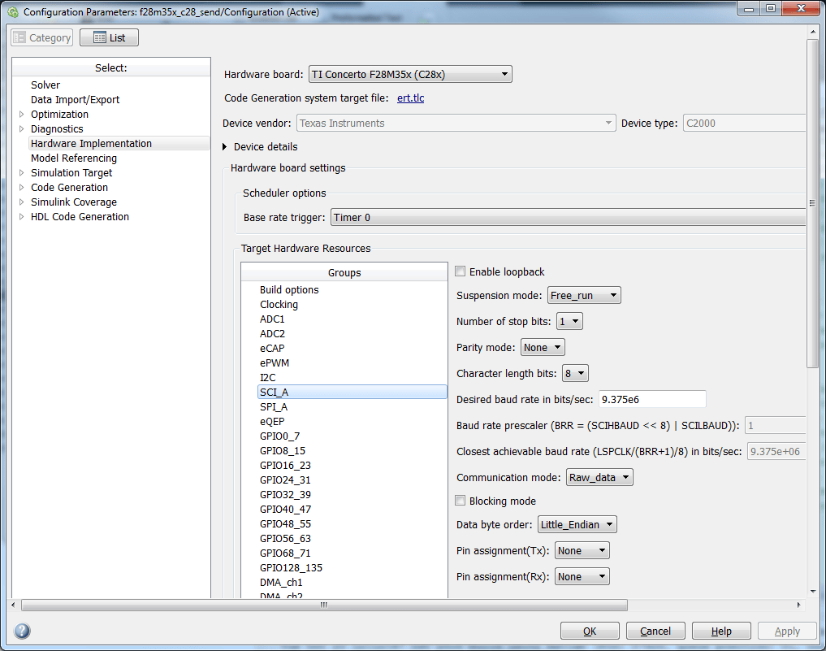Click the OK button
826x651 pixels.
coord(590,631)
